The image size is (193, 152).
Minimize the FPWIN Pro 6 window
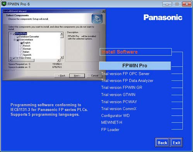pyautogui.click(x=167, y=4)
